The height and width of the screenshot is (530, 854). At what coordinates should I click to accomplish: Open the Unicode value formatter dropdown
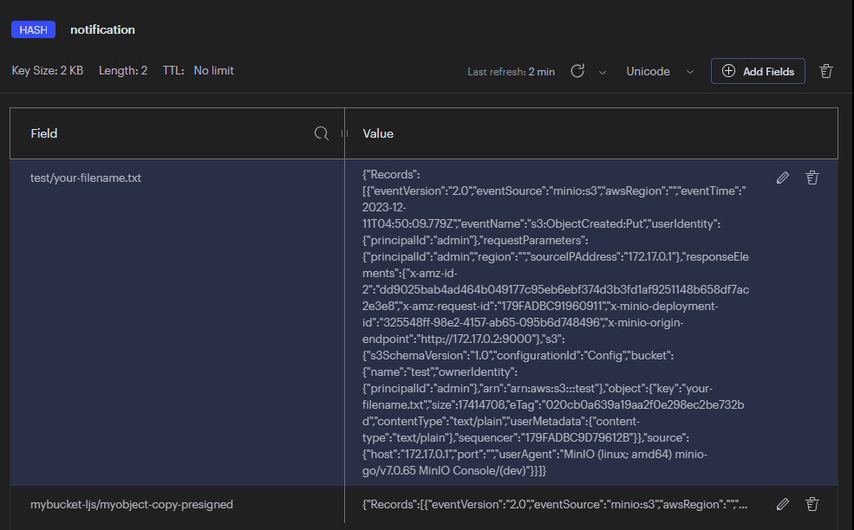tap(659, 72)
